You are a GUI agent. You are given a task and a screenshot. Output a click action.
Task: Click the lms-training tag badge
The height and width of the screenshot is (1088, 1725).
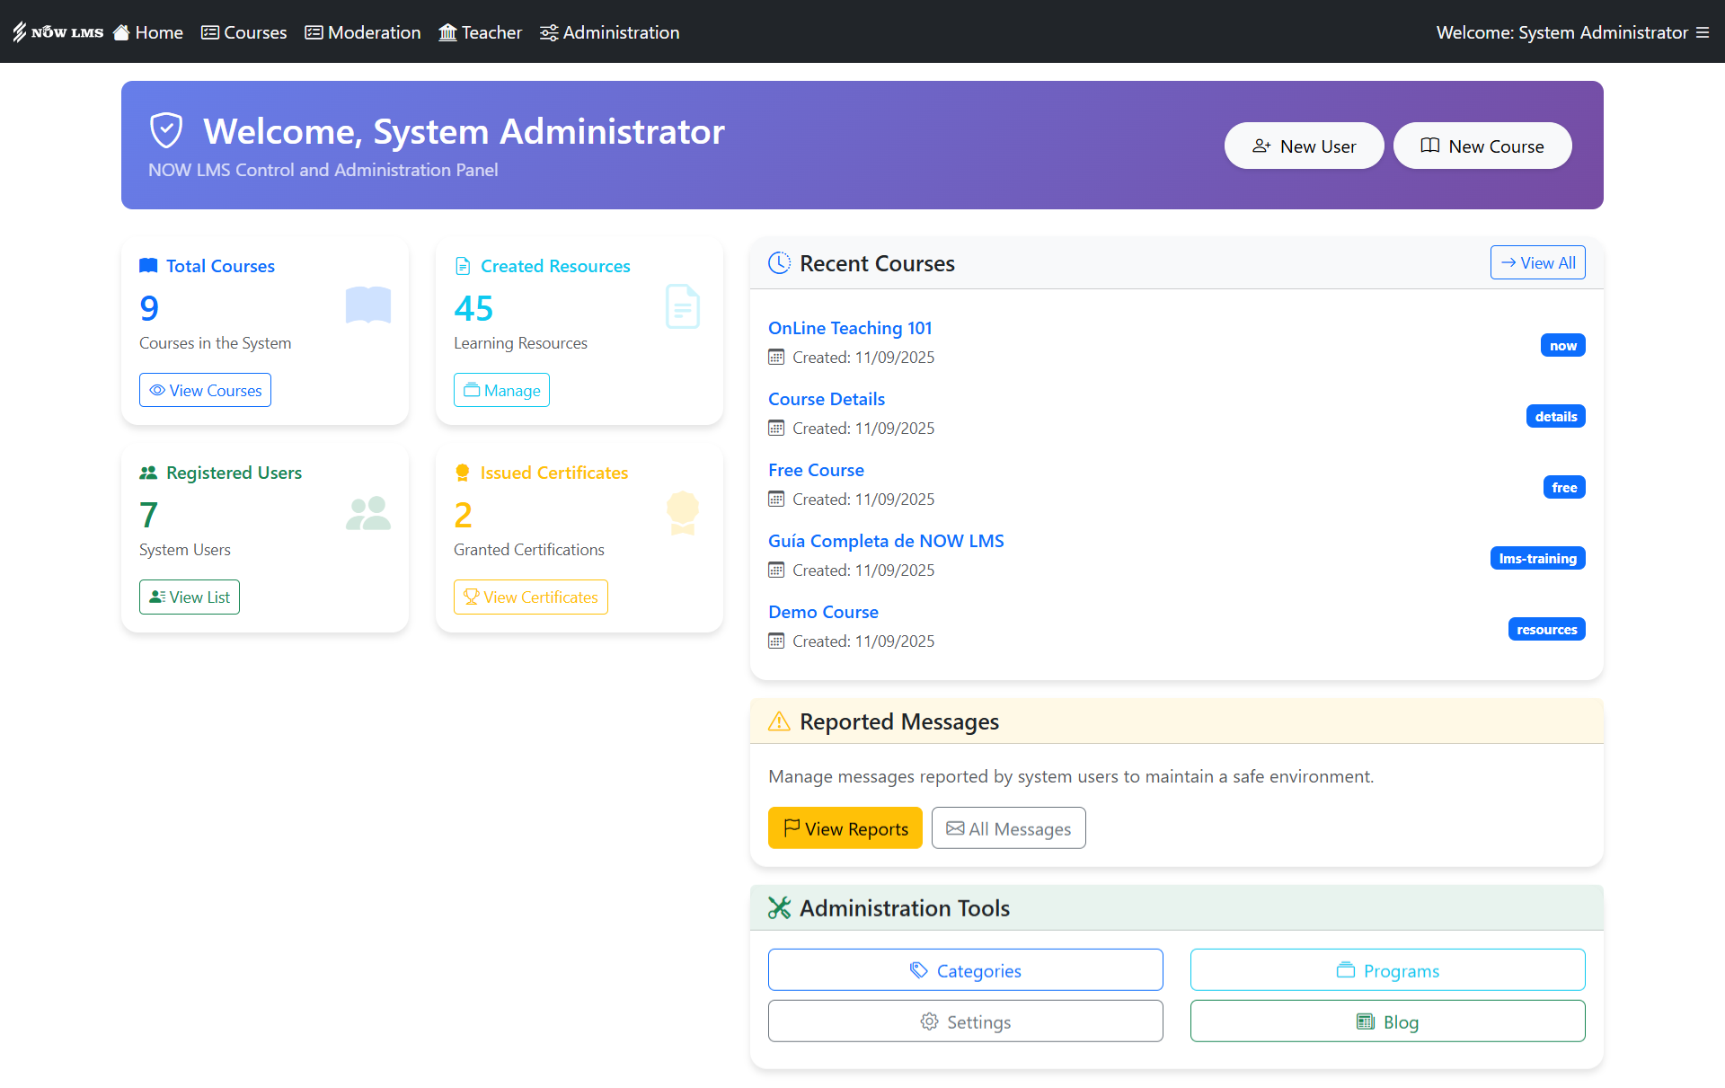[1537, 559]
